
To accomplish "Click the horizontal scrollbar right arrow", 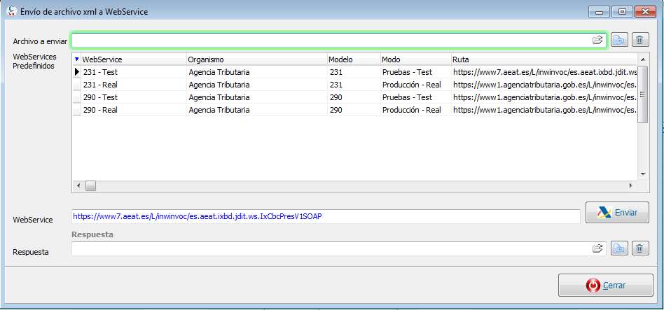I will click(631, 185).
